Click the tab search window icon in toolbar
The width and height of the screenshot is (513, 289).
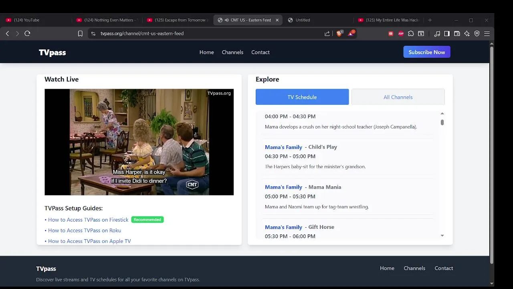421,34
